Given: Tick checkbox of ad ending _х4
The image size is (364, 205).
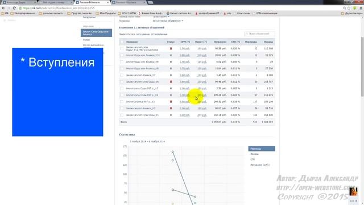Looking at the screenshot, I should (122, 95).
